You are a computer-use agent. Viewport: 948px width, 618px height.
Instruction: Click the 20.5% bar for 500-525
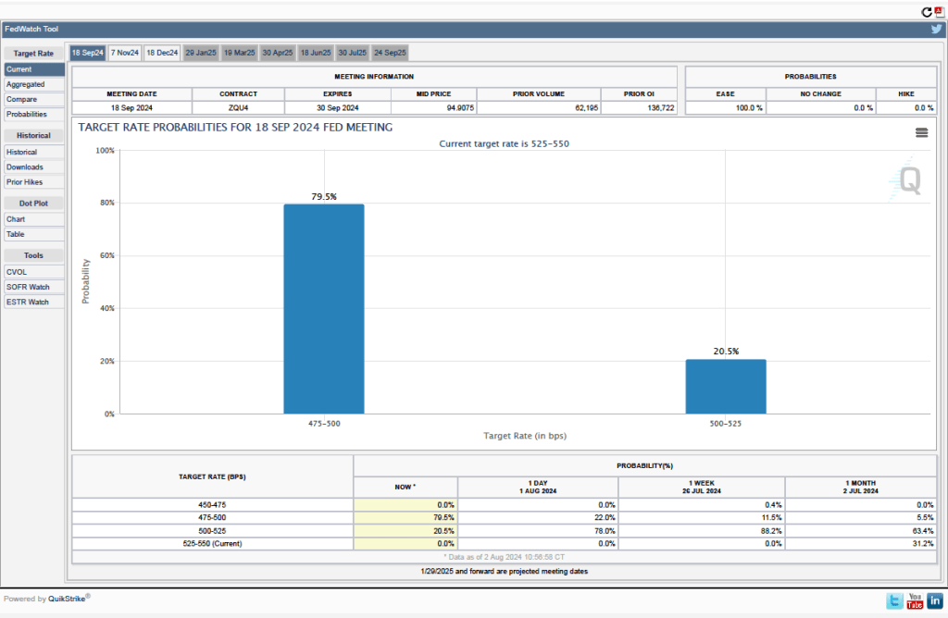click(x=725, y=386)
